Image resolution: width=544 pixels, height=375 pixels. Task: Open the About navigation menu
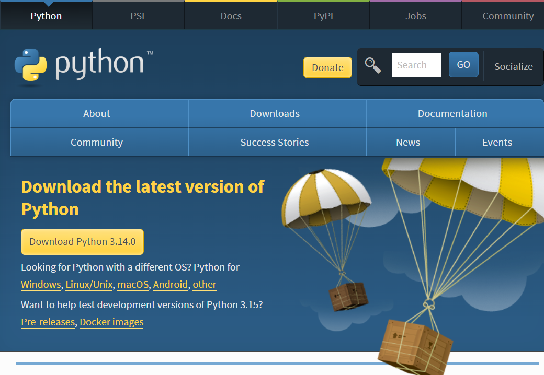click(x=97, y=113)
